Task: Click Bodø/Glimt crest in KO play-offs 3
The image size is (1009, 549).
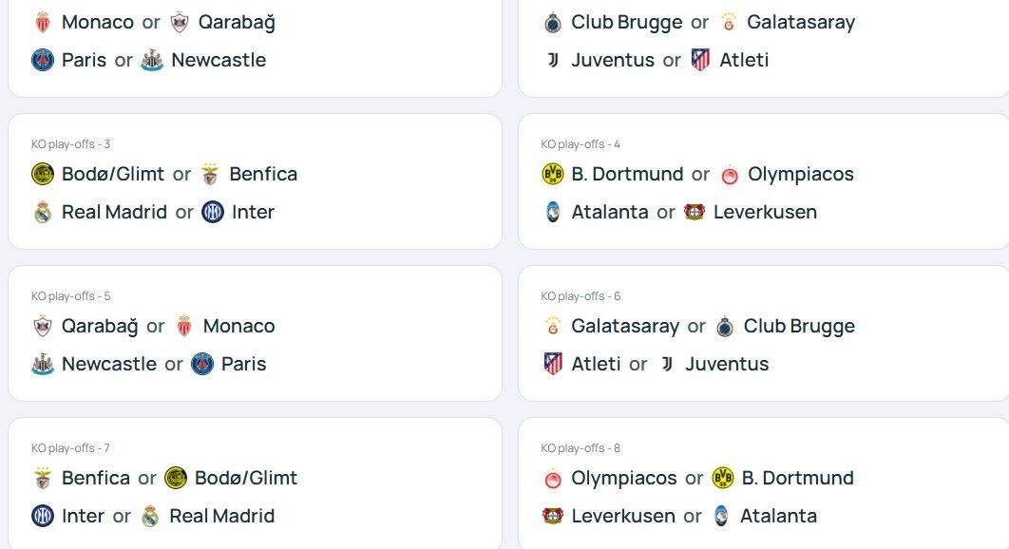Action: pyautogui.click(x=43, y=174)
